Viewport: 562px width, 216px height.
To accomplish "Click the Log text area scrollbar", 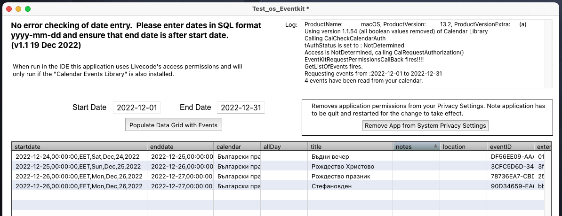I will [548, 54].
